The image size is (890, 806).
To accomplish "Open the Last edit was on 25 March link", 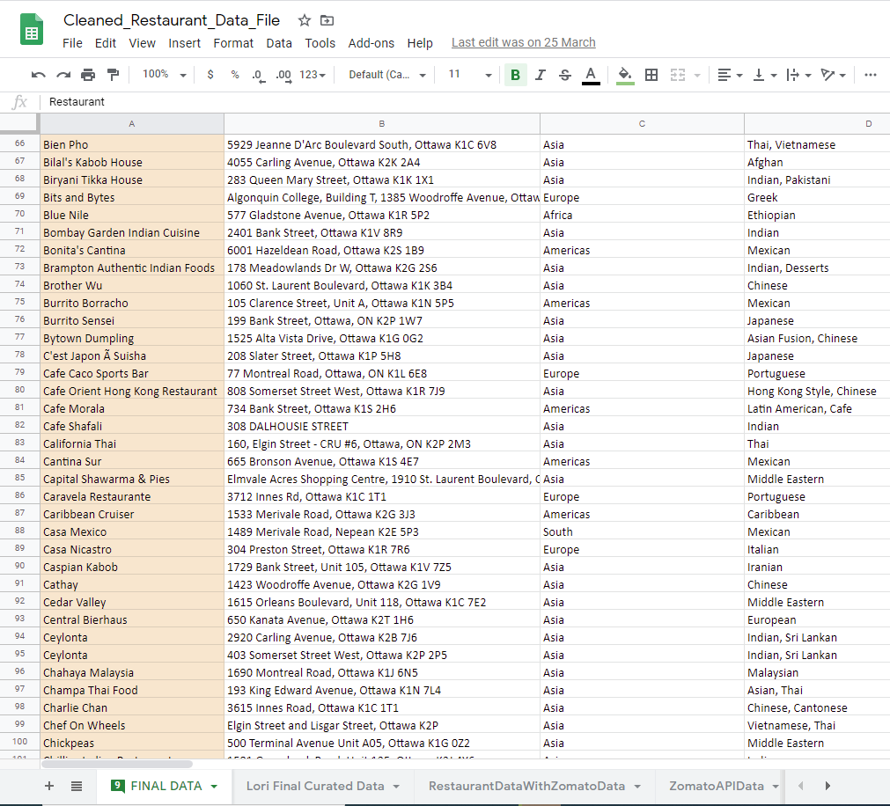I will pyautogui.click(x=523, y=42).
